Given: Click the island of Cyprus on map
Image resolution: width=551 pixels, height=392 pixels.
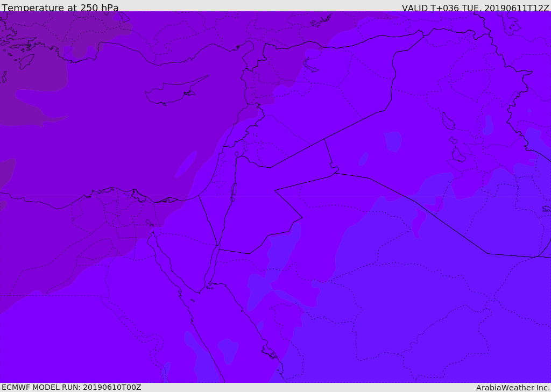Looking at the screenshot, I should pos(176,91).
